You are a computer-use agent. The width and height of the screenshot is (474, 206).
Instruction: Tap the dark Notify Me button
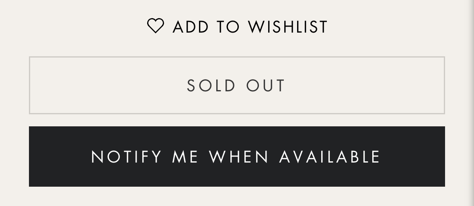pyautogui.click(x=237, y=157)
